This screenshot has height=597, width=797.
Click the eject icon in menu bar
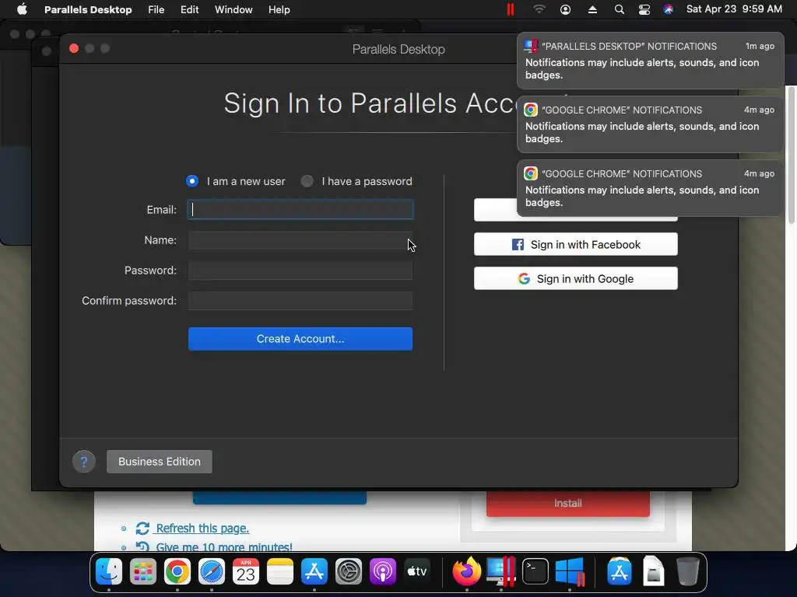point(592,9)
